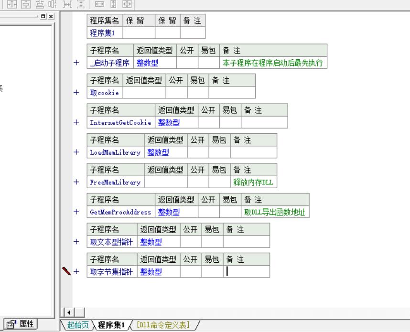Toggle the 公开 cell of _启动子程序

187,63
